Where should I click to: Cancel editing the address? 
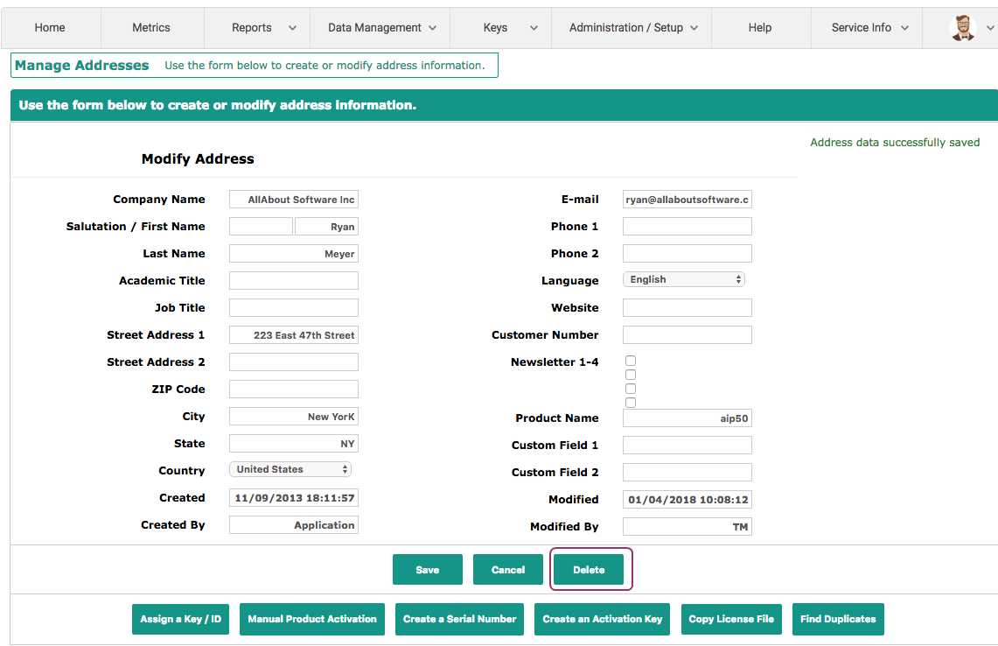click(x=508, y=569)
